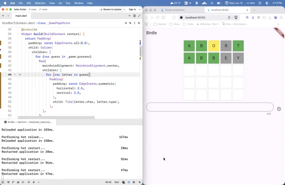The height and width of the screenshot is (185, 285).
Task: Open Dithering - Part 1 bookmark
Action: (x=207, y=24)
